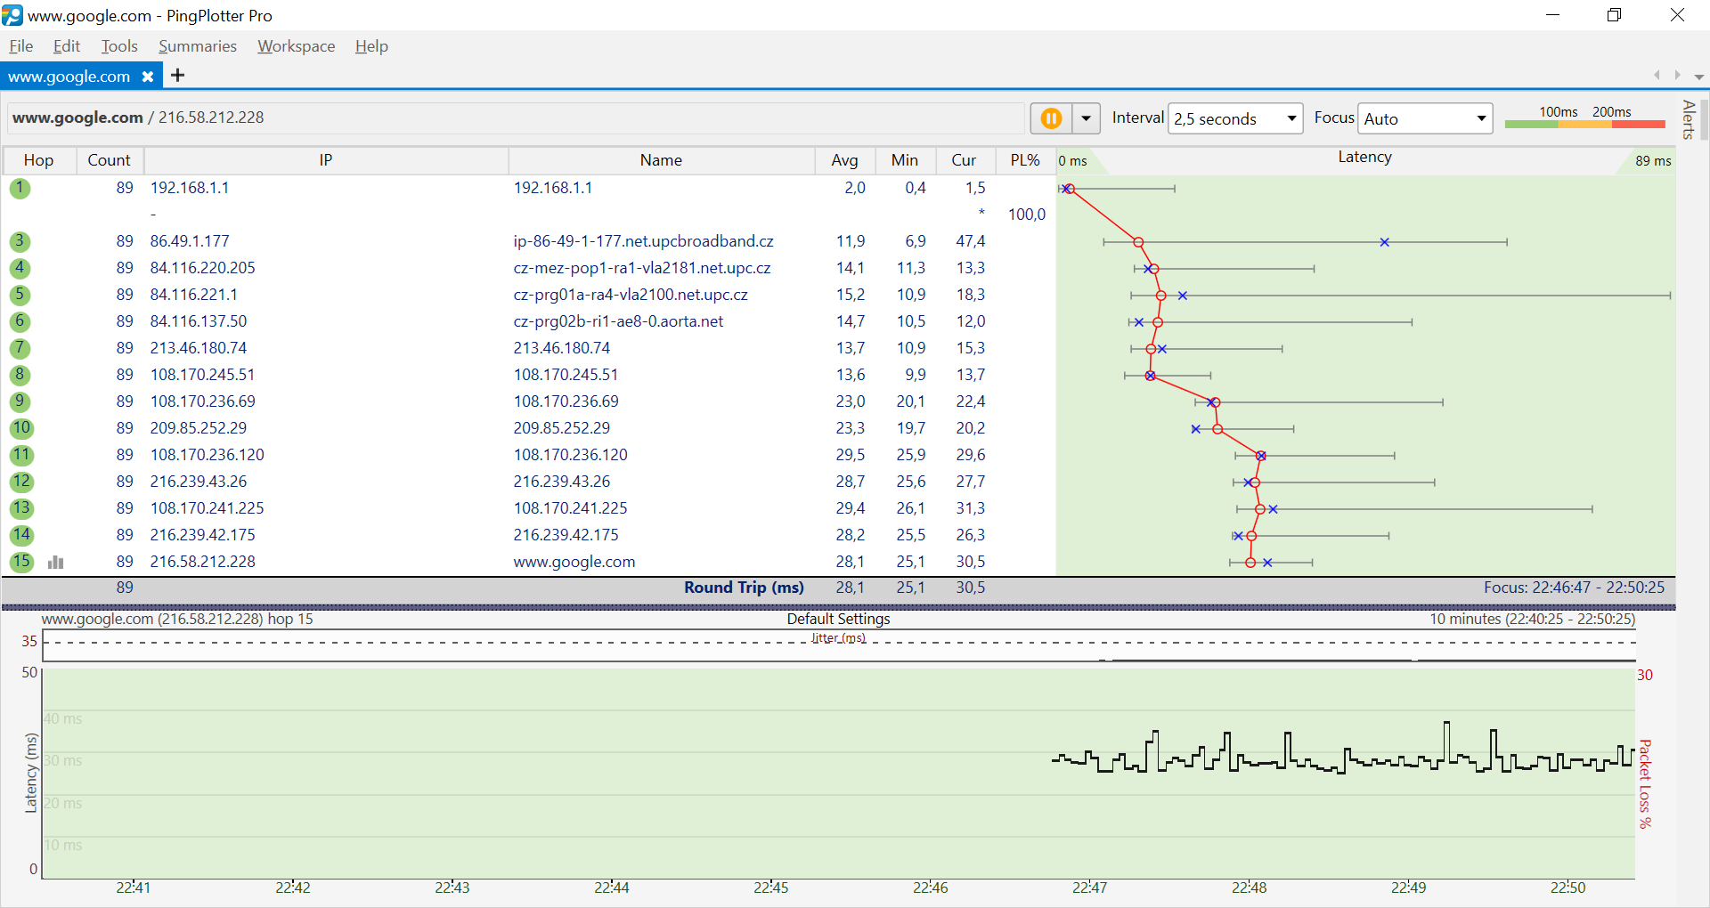Sort by the Count column header
The image size is (1710, 908).
tap(110, 160)
